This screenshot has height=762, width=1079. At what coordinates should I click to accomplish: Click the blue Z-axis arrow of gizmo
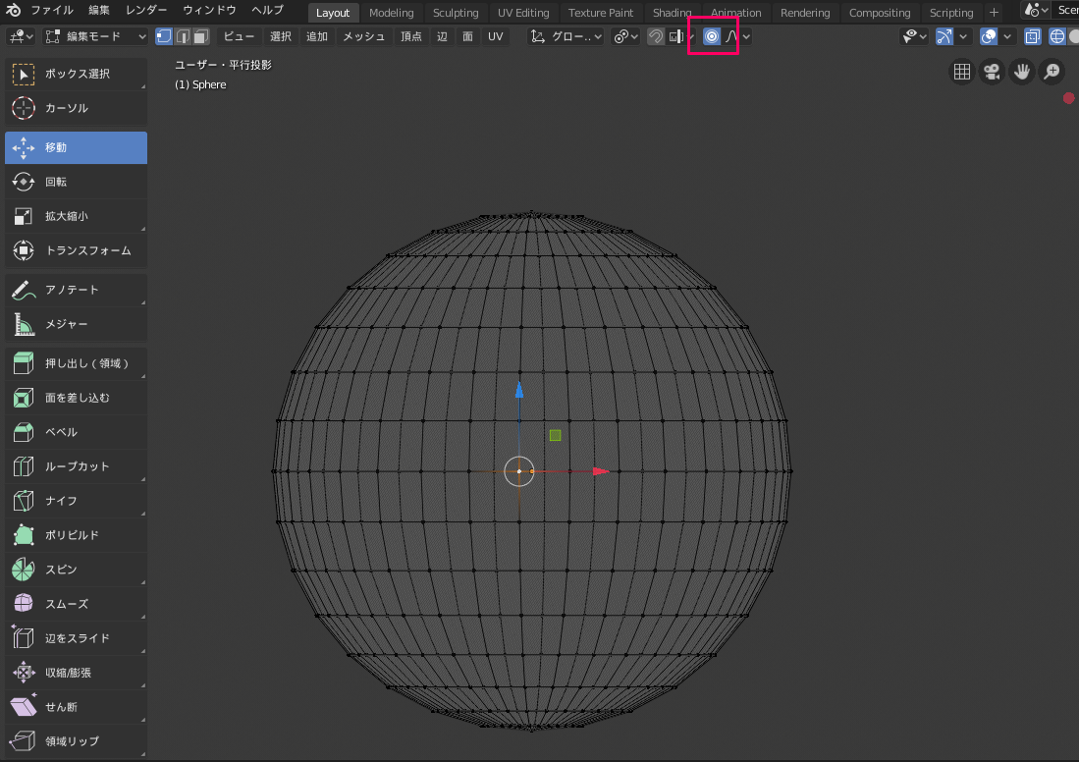[519, 390]
